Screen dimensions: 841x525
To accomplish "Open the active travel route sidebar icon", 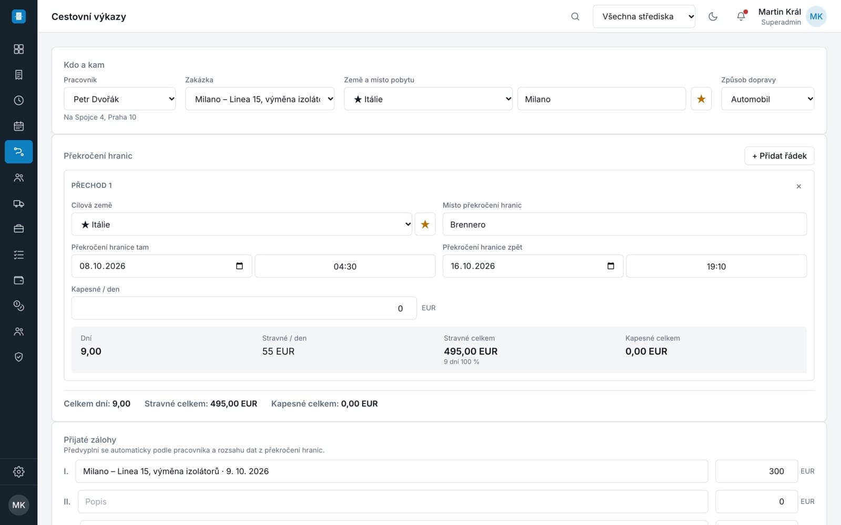I will tap(19, 152).
